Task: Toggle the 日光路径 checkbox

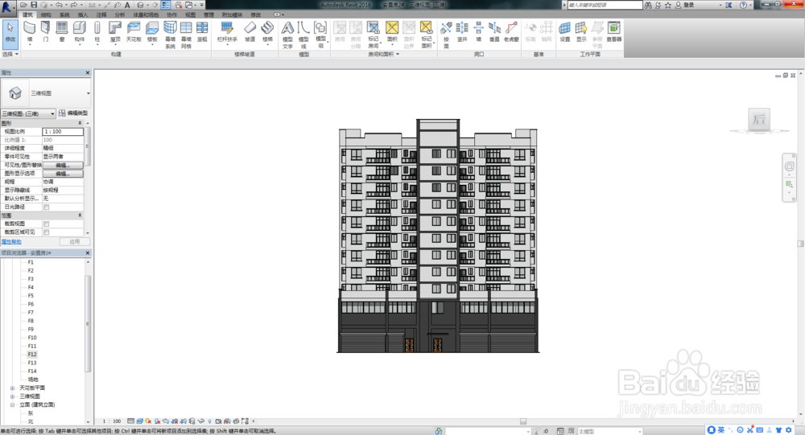Action: (46, 207)
